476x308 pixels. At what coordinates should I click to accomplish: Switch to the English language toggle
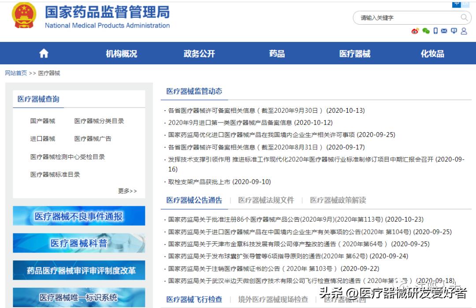466,4
